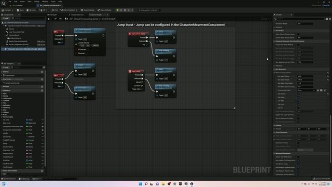Click the Details panel vertical scrollbar
Image resolution: width=332 pixels, height=187 pixels.
330,139
